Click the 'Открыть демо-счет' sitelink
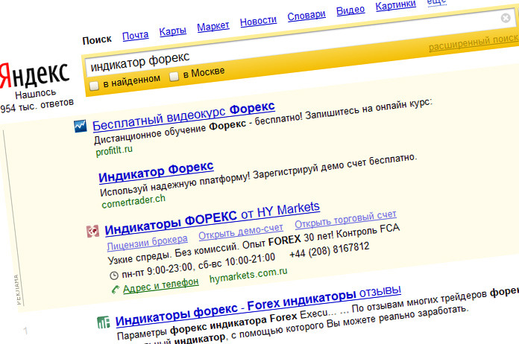This screenshot has width=519, height=344. coord(241,232)
